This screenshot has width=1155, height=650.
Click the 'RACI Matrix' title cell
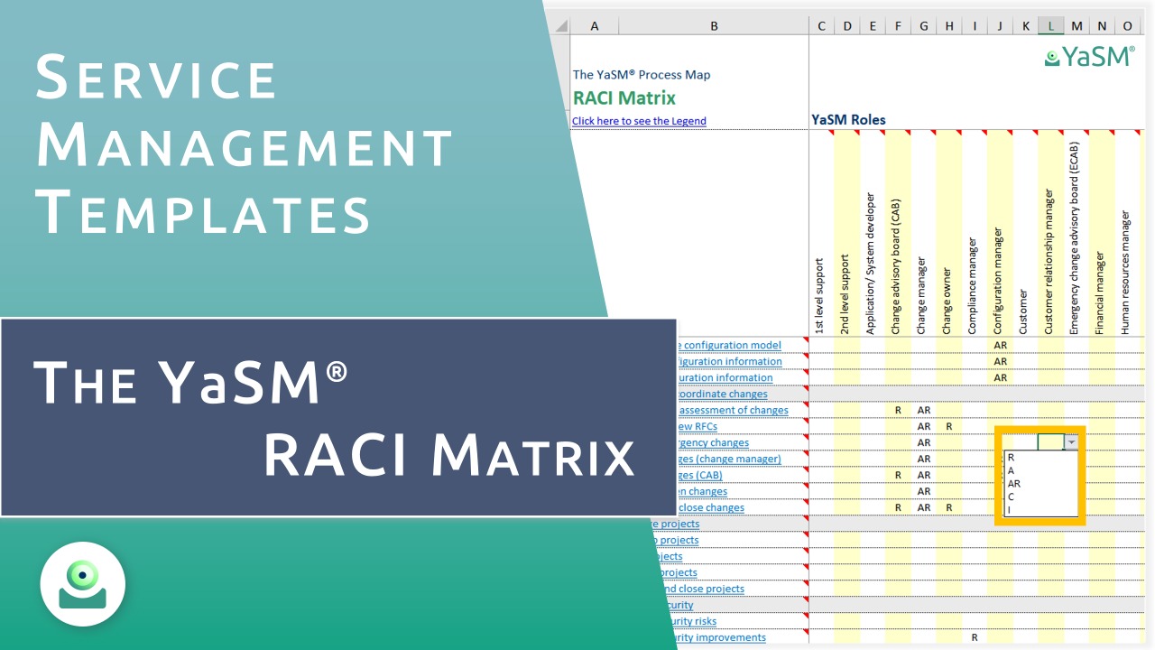click(624, 97)
